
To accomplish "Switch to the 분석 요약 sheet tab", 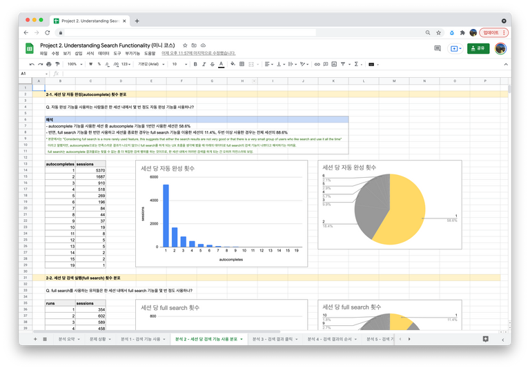I will 69,339.
